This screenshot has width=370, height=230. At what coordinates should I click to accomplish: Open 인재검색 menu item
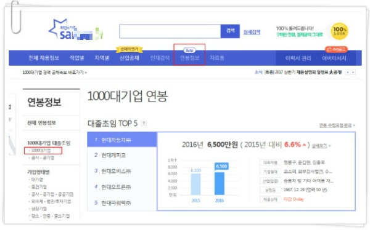point(160,58)
